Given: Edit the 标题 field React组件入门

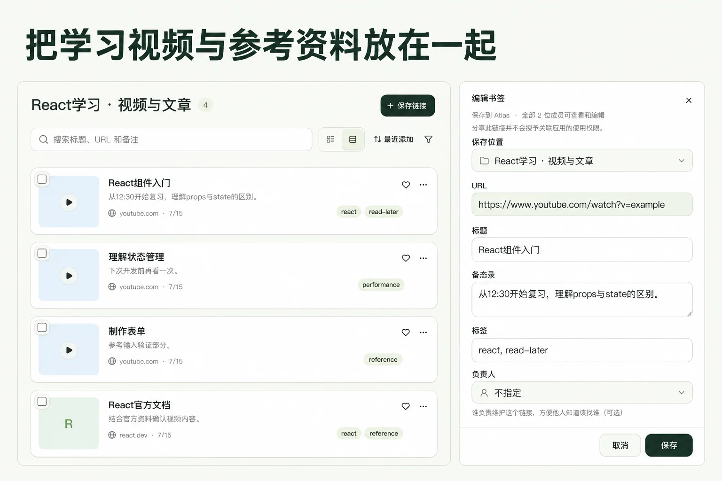Looking at the screenshot, I should (x=582, y=250).
